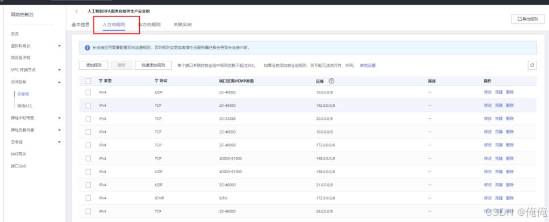Check the TCP 10.0.0.0/8 rule checkbox
549x222 pixels.
88,132
